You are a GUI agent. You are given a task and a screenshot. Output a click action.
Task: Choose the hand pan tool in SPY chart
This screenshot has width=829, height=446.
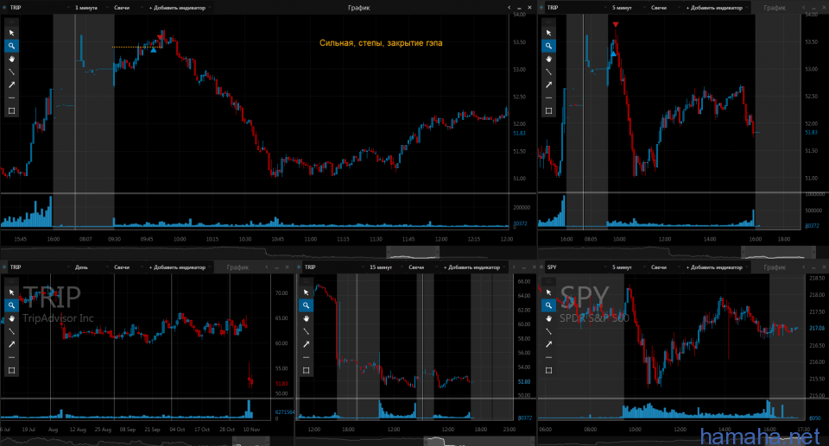pyautogui.click(x=549, y=318)
